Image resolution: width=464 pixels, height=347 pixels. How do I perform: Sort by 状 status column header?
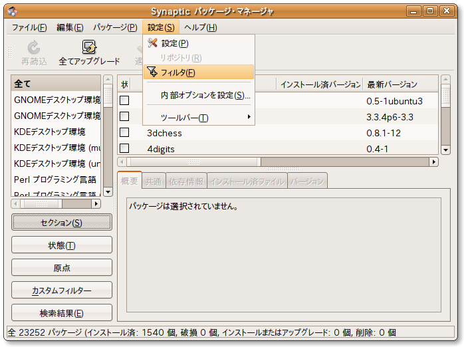[124, 84]
